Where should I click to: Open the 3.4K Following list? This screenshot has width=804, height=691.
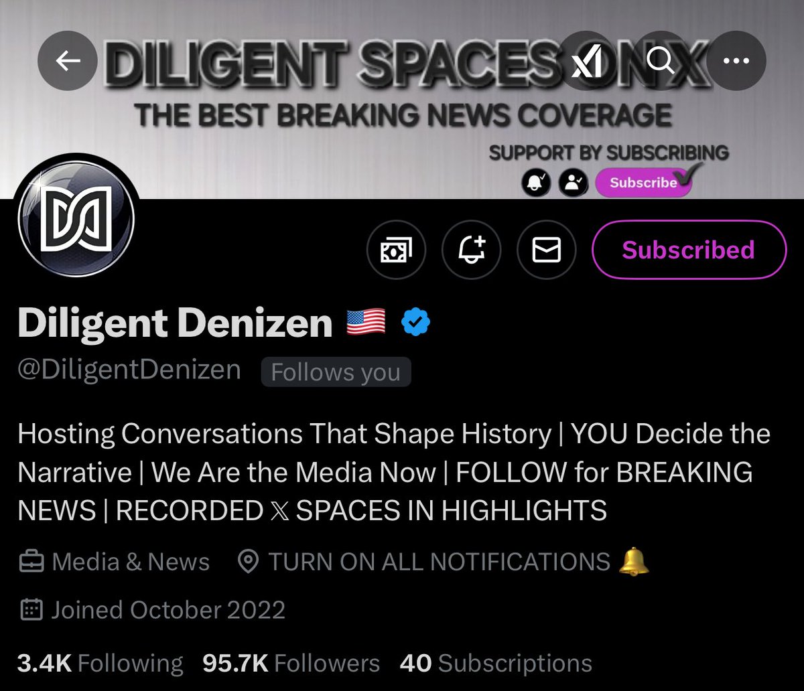pos(100,664)
